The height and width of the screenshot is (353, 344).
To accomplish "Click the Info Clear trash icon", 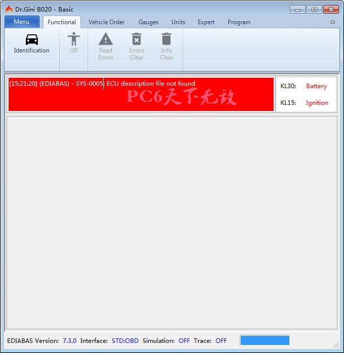I will point(166,39).
